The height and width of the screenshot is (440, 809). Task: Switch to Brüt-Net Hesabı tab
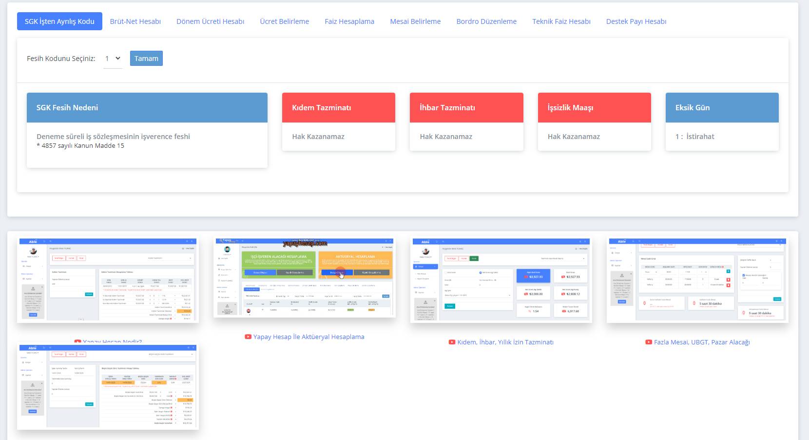135,21
